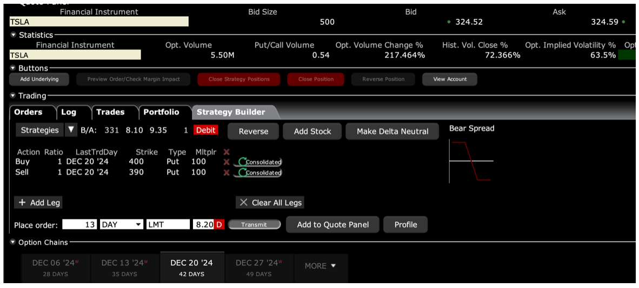This screenshot has width=639, height=288.
Task: Click the red X in the legs header
Action: pos(227,152)
